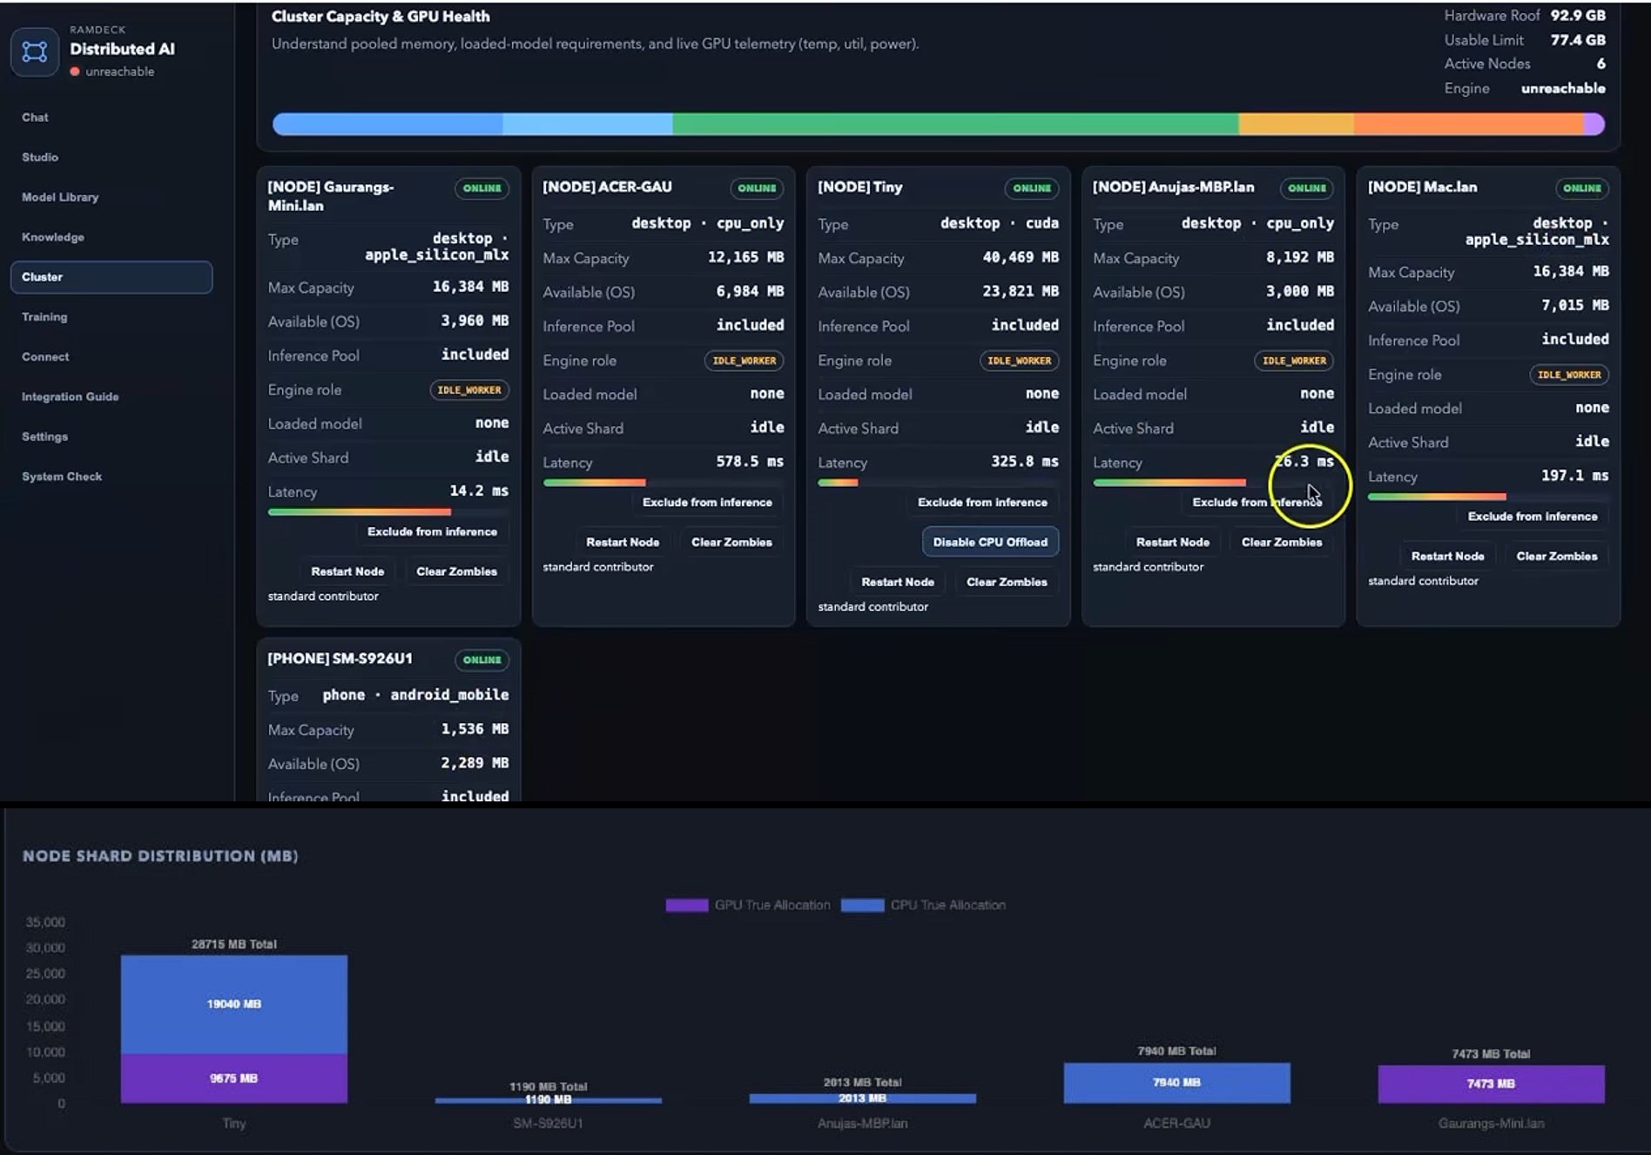Disable CPU Offload on Tiny node
This screenshot has width=1651, height=1155.
pyautogui.click(x=990, y=542)
